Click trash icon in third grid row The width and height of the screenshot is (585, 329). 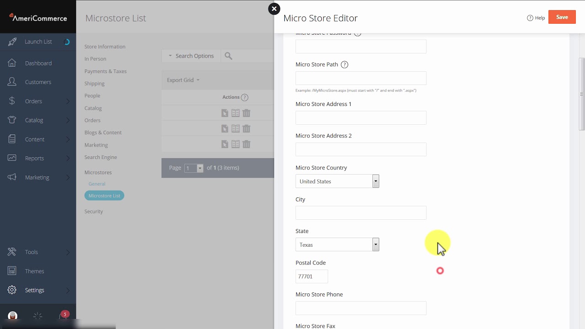coord(246,144)
